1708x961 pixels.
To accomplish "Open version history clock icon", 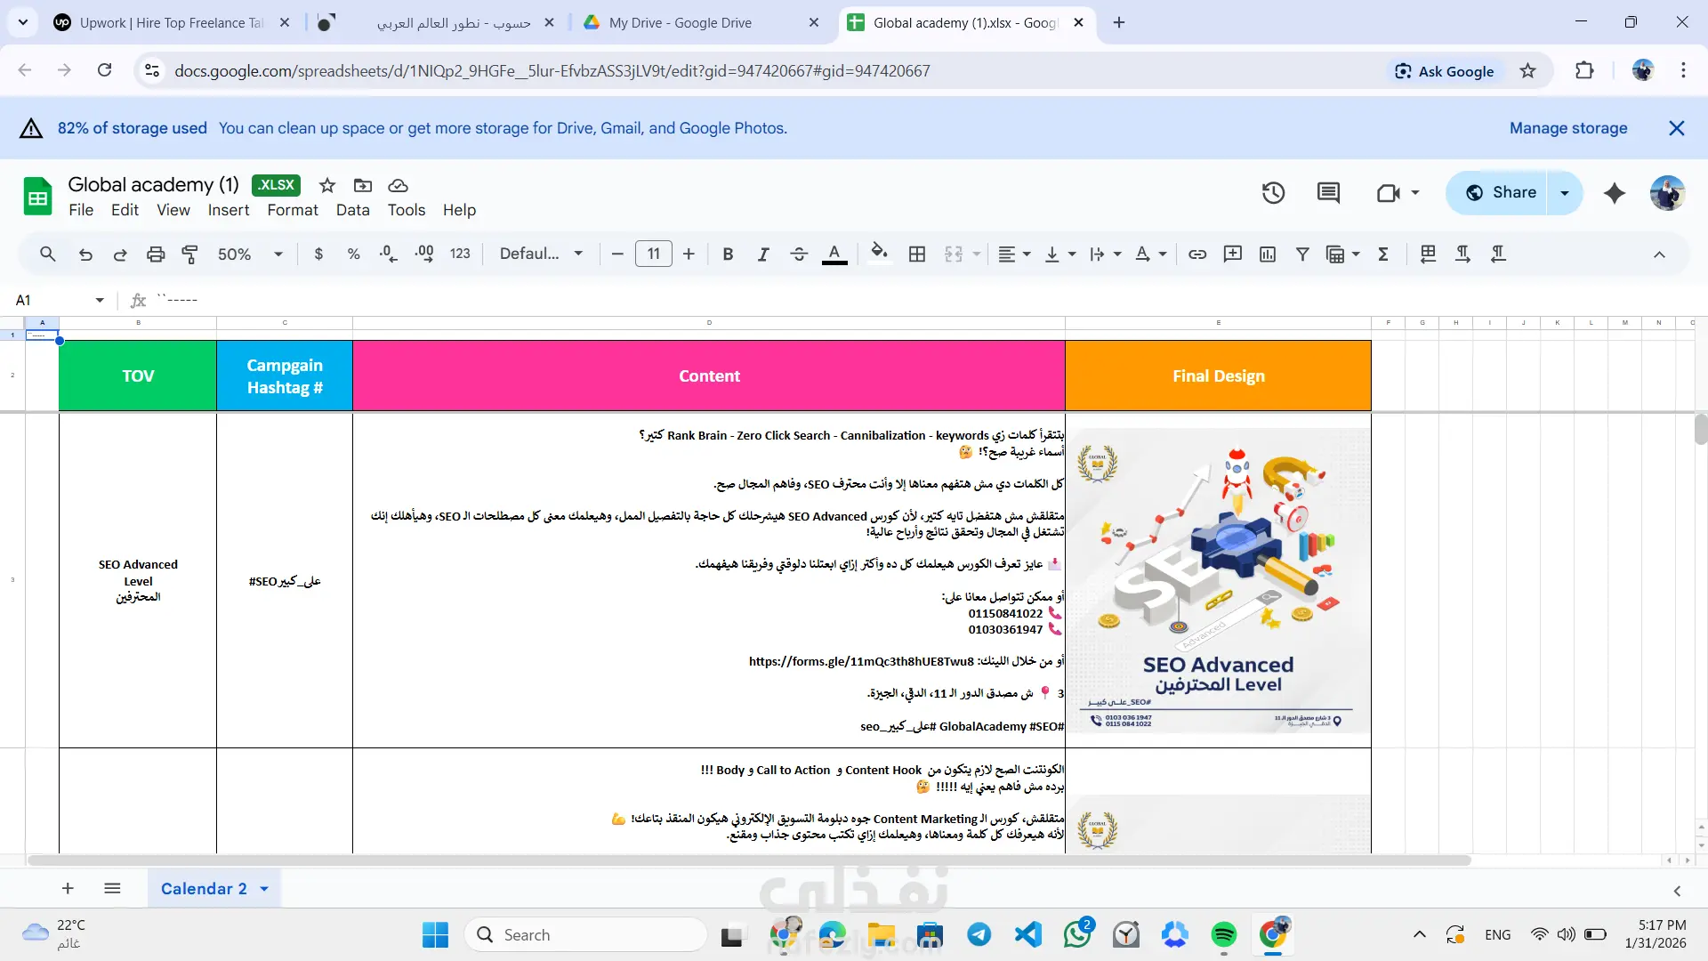I will tap(1273, 193).
